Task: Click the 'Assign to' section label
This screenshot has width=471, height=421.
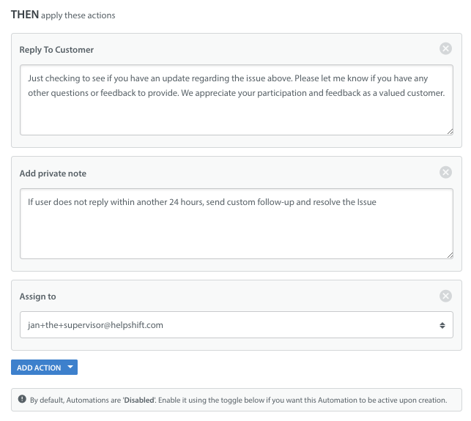Action: 37,297
